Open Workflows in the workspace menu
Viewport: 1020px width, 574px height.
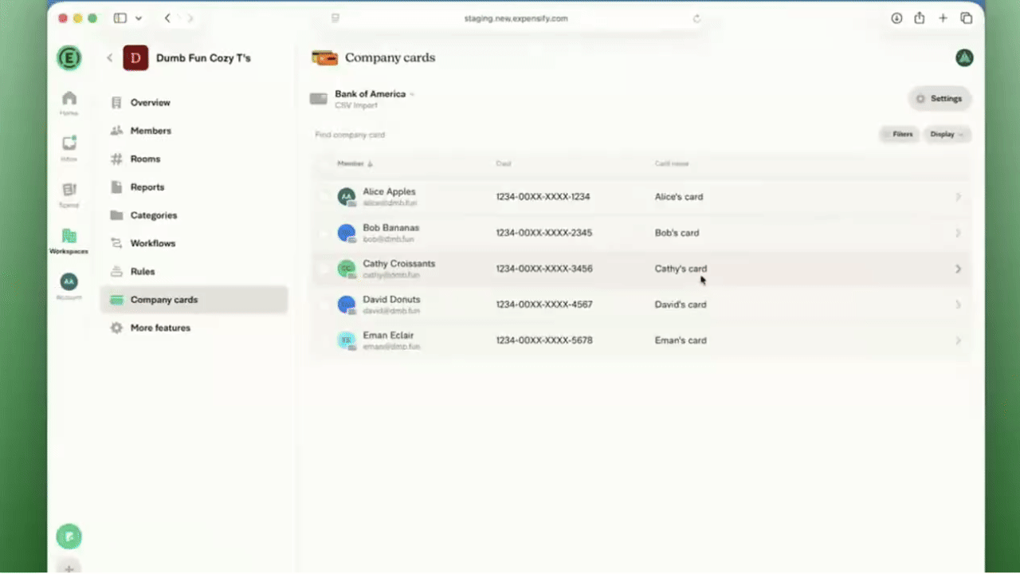194,243
